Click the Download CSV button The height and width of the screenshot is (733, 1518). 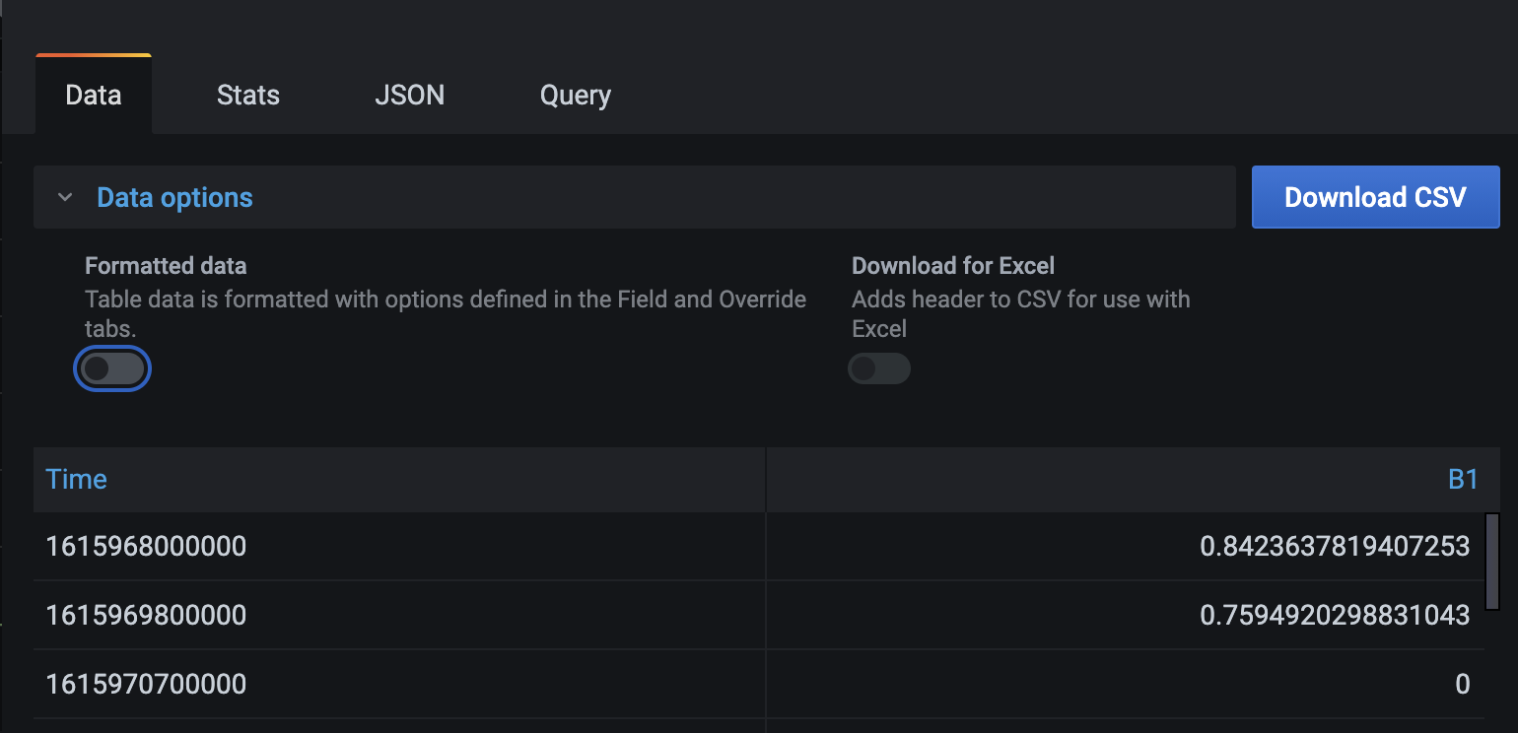[1374, 197]
